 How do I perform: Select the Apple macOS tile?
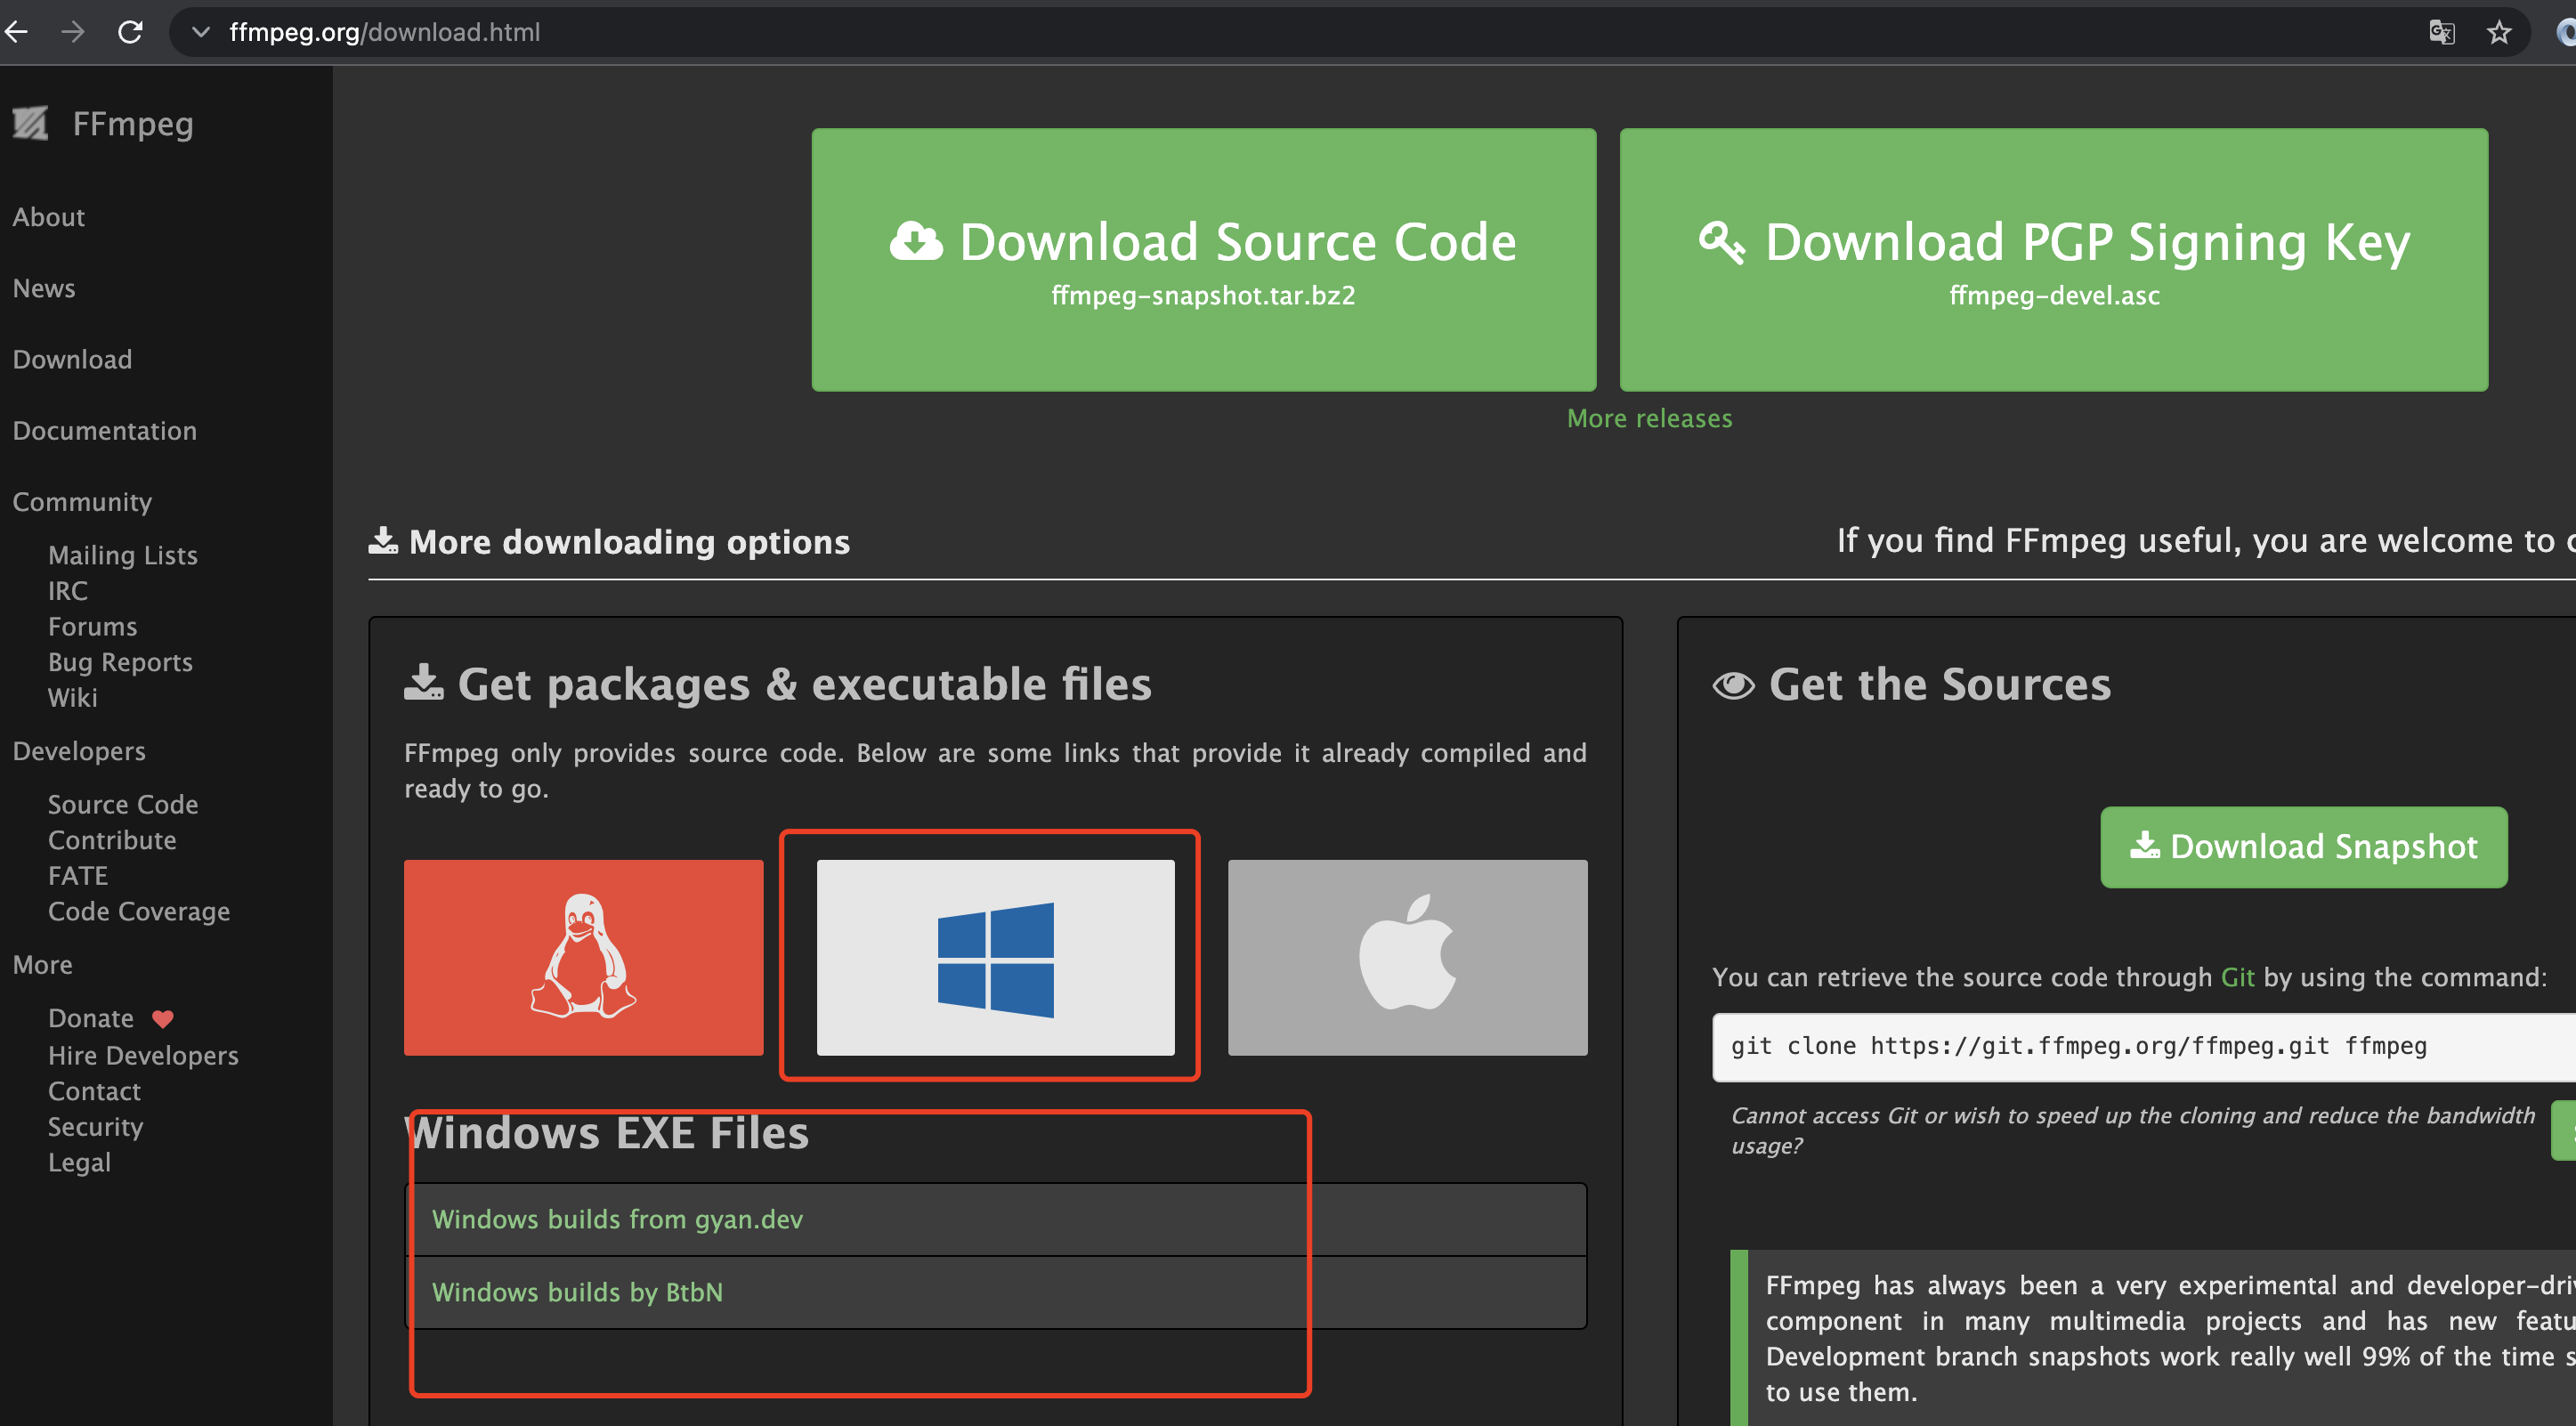pos(1408,957)
